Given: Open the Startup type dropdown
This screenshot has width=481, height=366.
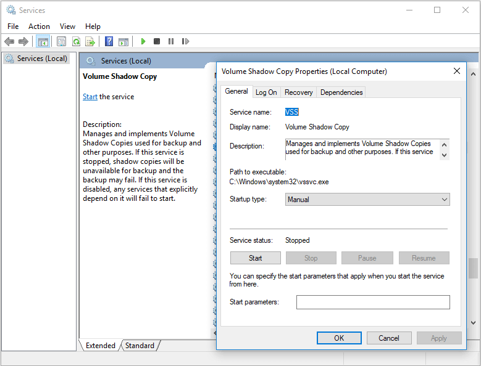Looking at the screenshot, I should click(x=368, y=200).
